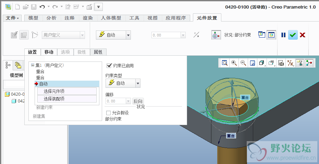Click the Windows switch icon in quick access

click(76, 7)
